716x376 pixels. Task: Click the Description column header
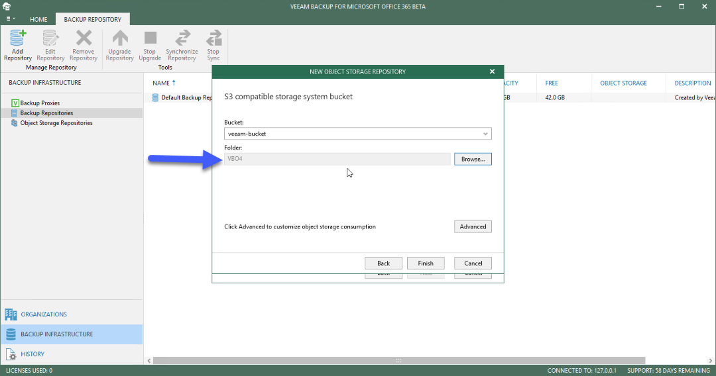pyautogui.click(x=693, y=83)
